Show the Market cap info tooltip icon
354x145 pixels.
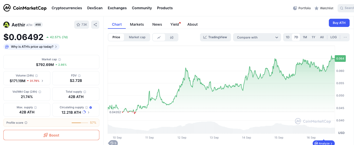tap(60, 59)
